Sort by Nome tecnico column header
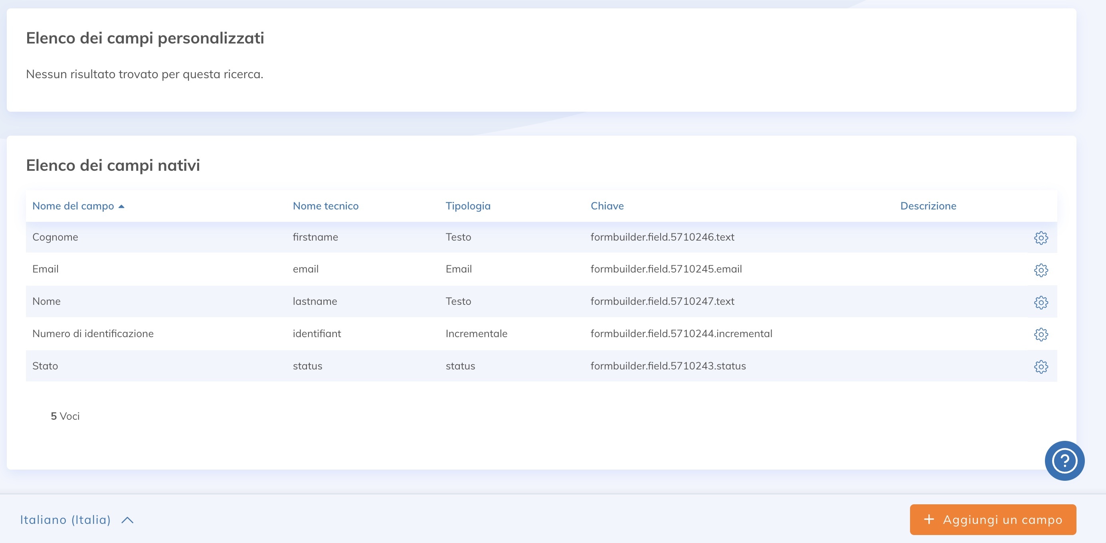Viewport: 1106px width, 543px height. point(325,206)
